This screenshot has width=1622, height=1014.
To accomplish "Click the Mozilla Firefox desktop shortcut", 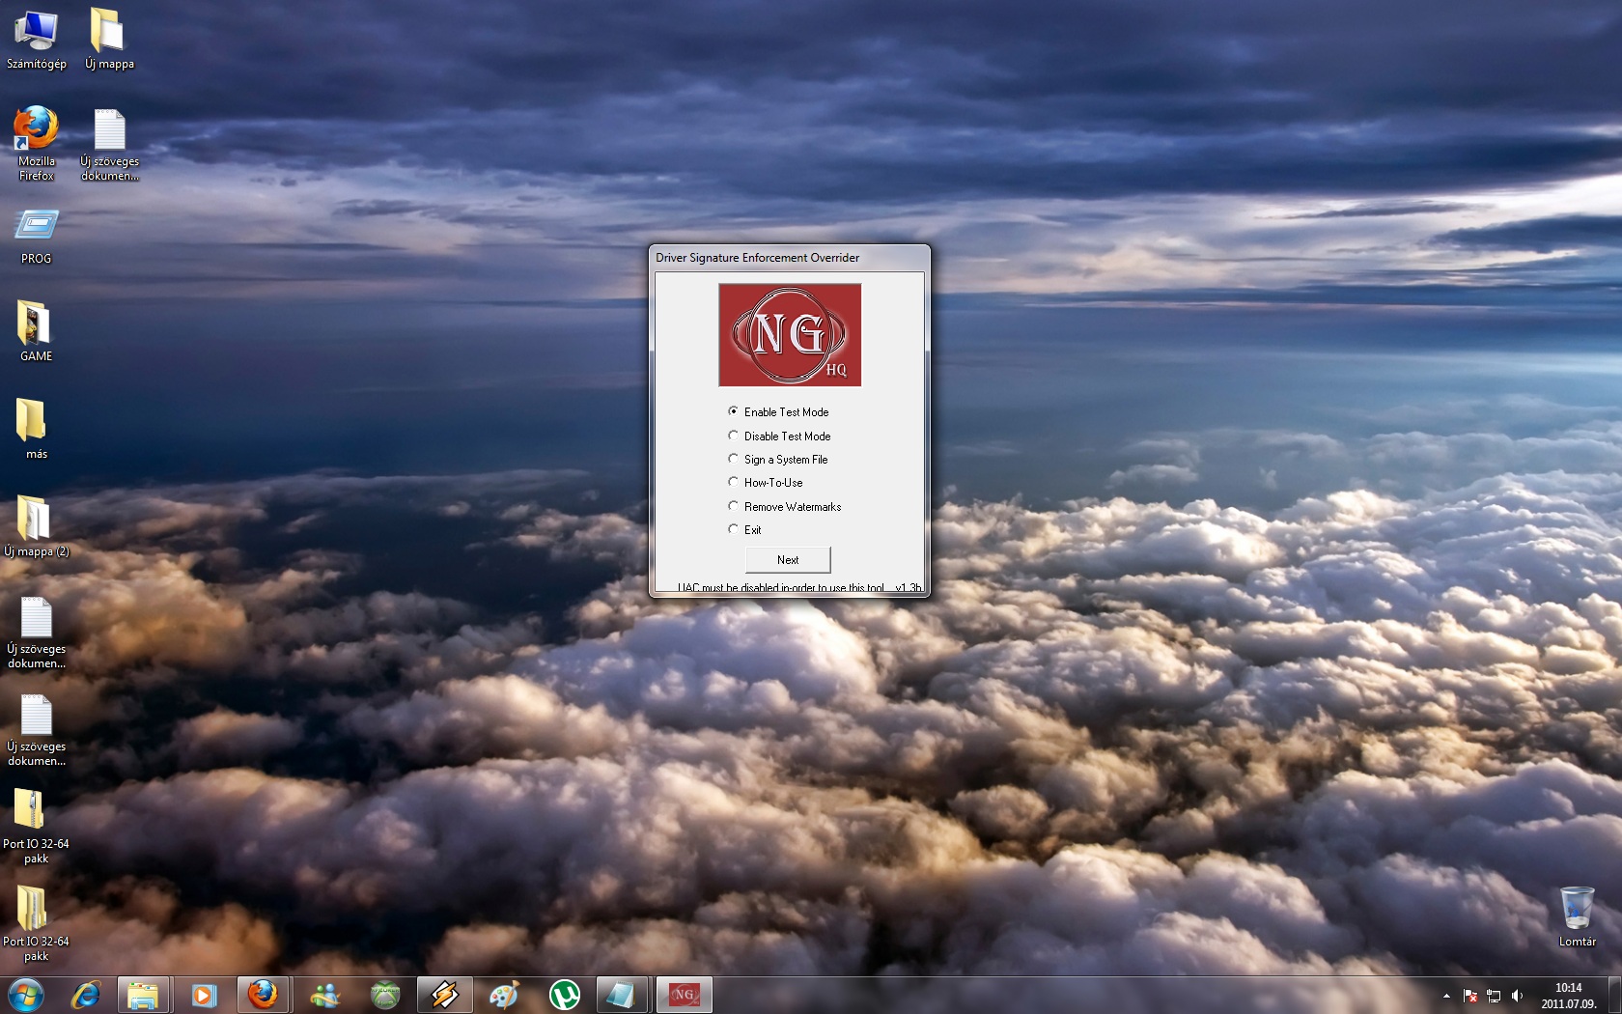I will pos(37,141).
